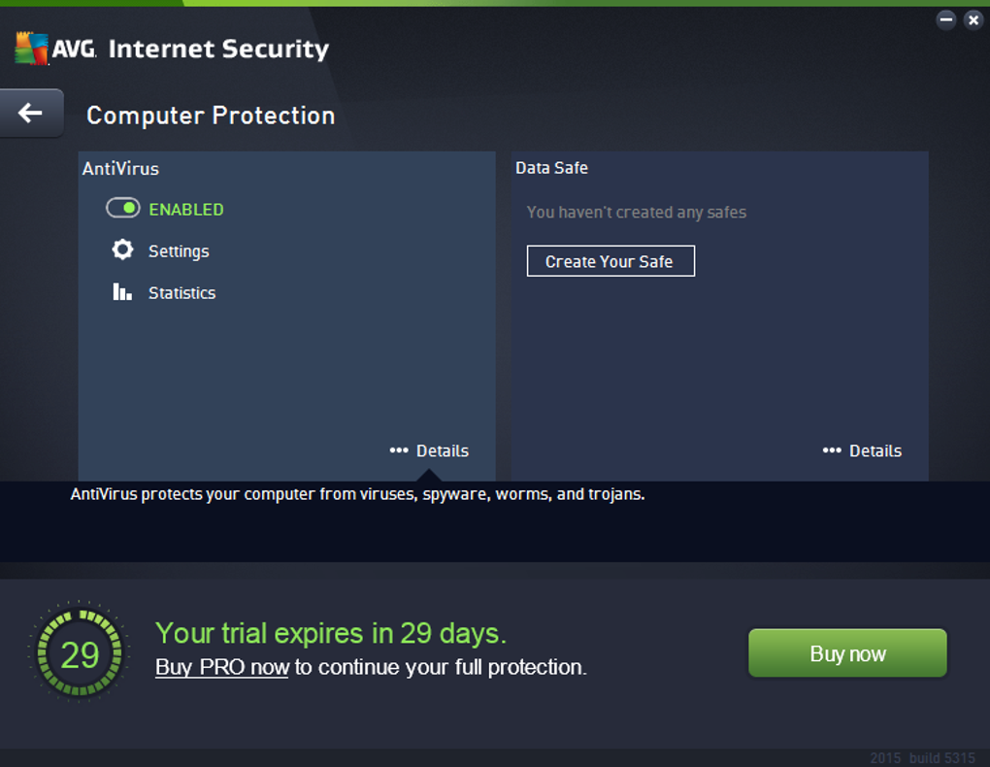Click the three dots beside AntiVirus Details

point(399,450)
